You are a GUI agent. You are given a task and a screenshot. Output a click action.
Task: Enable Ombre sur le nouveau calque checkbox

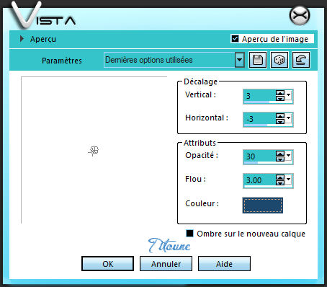pyautogui.click(x=189, y=234)
